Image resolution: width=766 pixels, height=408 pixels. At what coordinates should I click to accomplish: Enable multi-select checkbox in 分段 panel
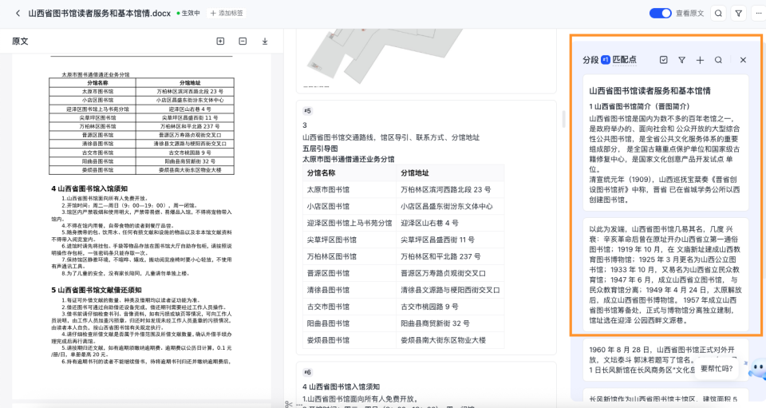tap(663, 60)
